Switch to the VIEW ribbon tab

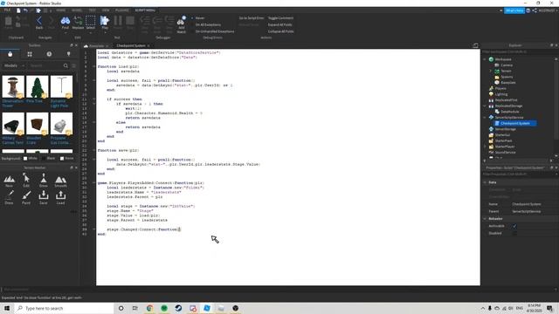106,10
